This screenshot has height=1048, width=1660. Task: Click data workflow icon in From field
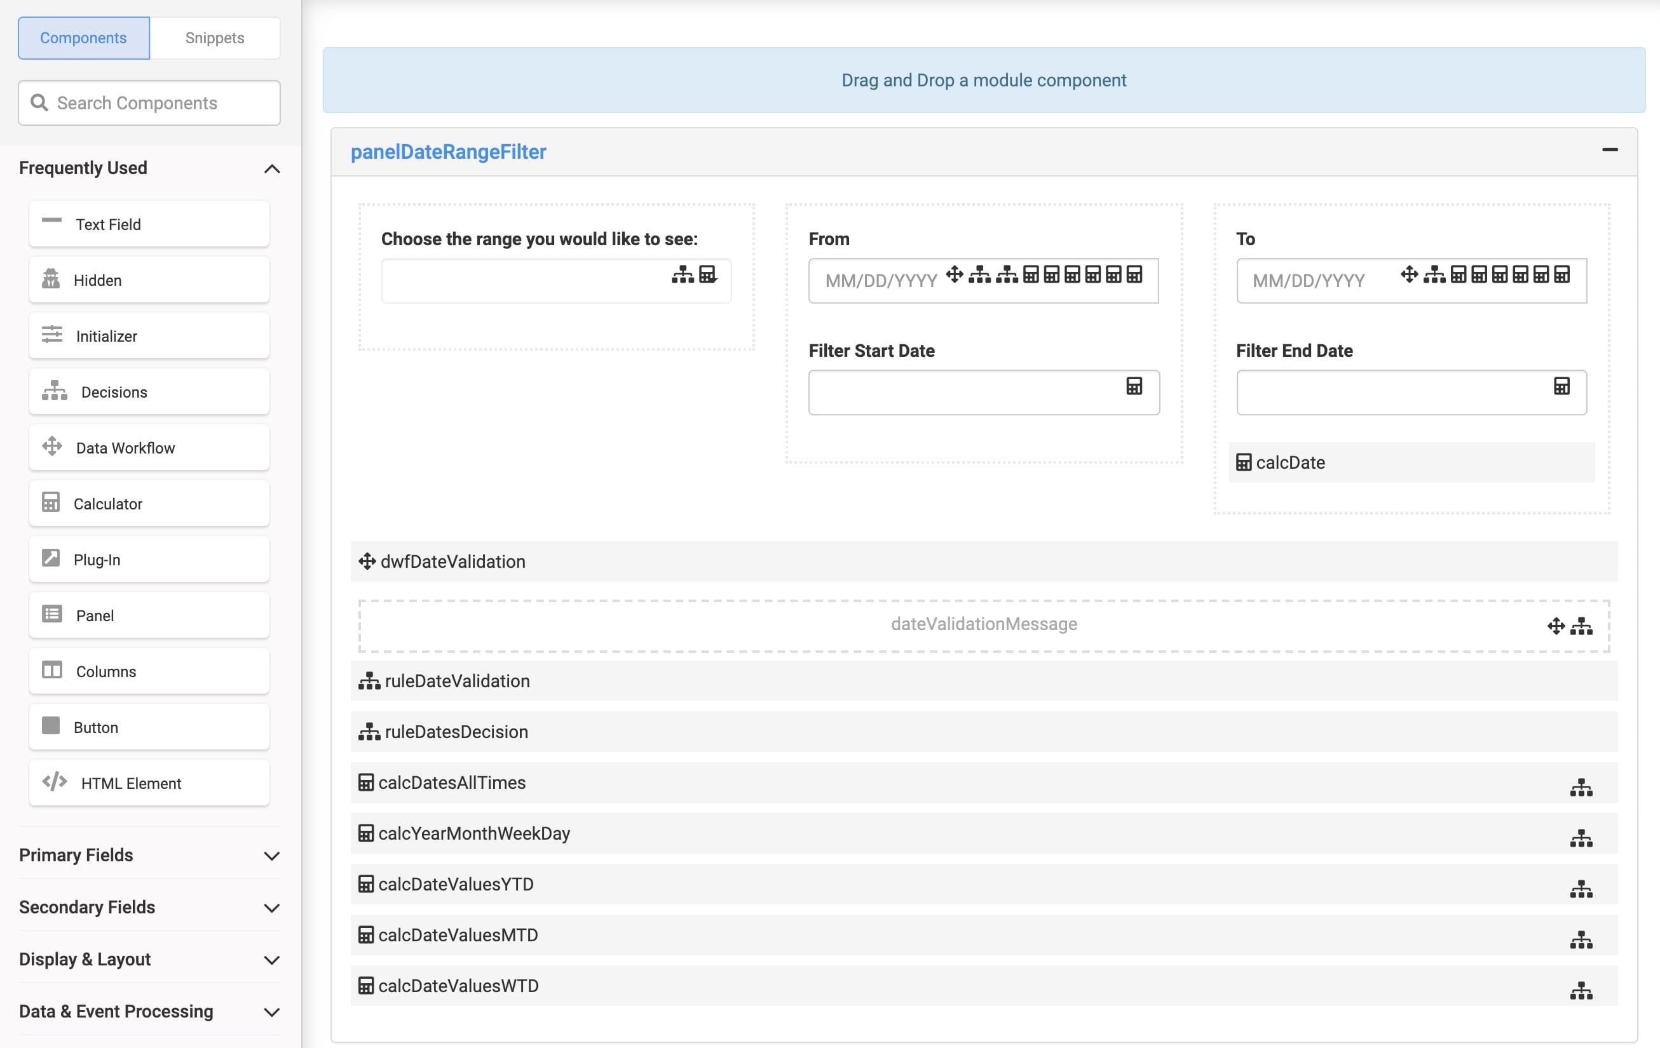click(955, 274)
